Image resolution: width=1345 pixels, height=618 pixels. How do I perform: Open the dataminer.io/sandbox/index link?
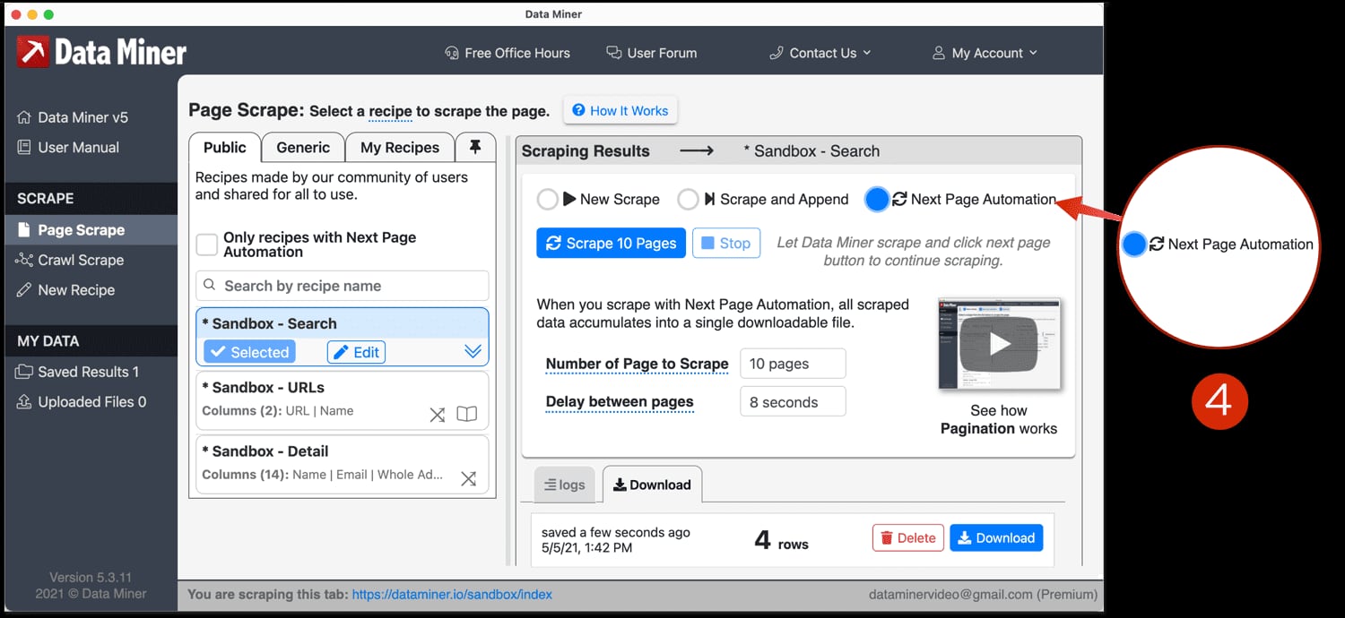[x=452, y=594]
